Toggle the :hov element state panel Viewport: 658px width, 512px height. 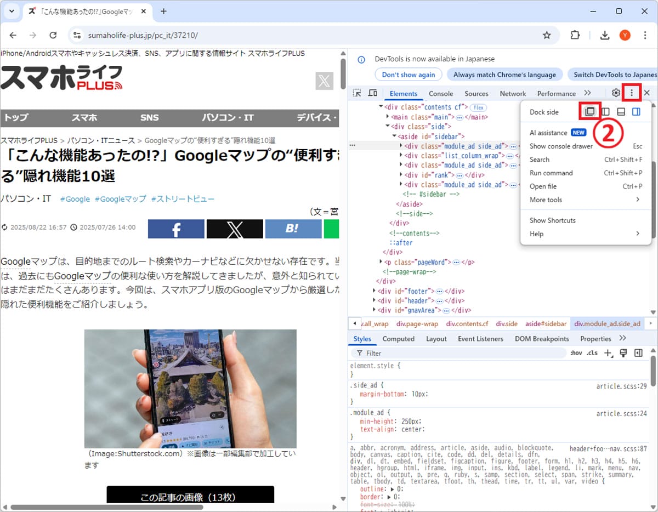coord(576,353)
